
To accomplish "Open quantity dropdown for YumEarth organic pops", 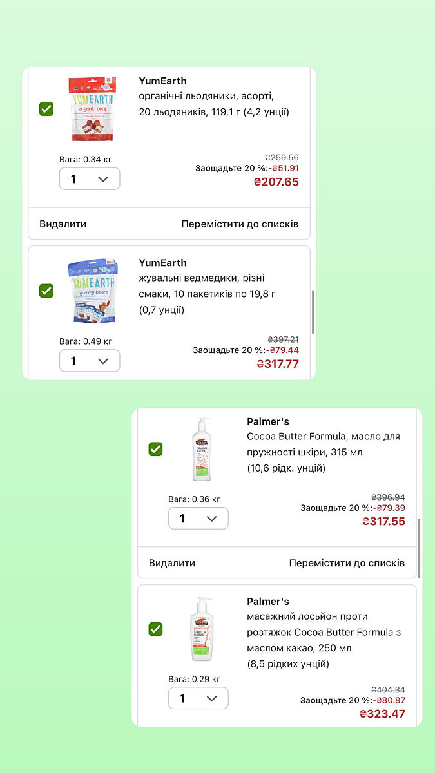I will pyautogui.click(x=90, y=178).
